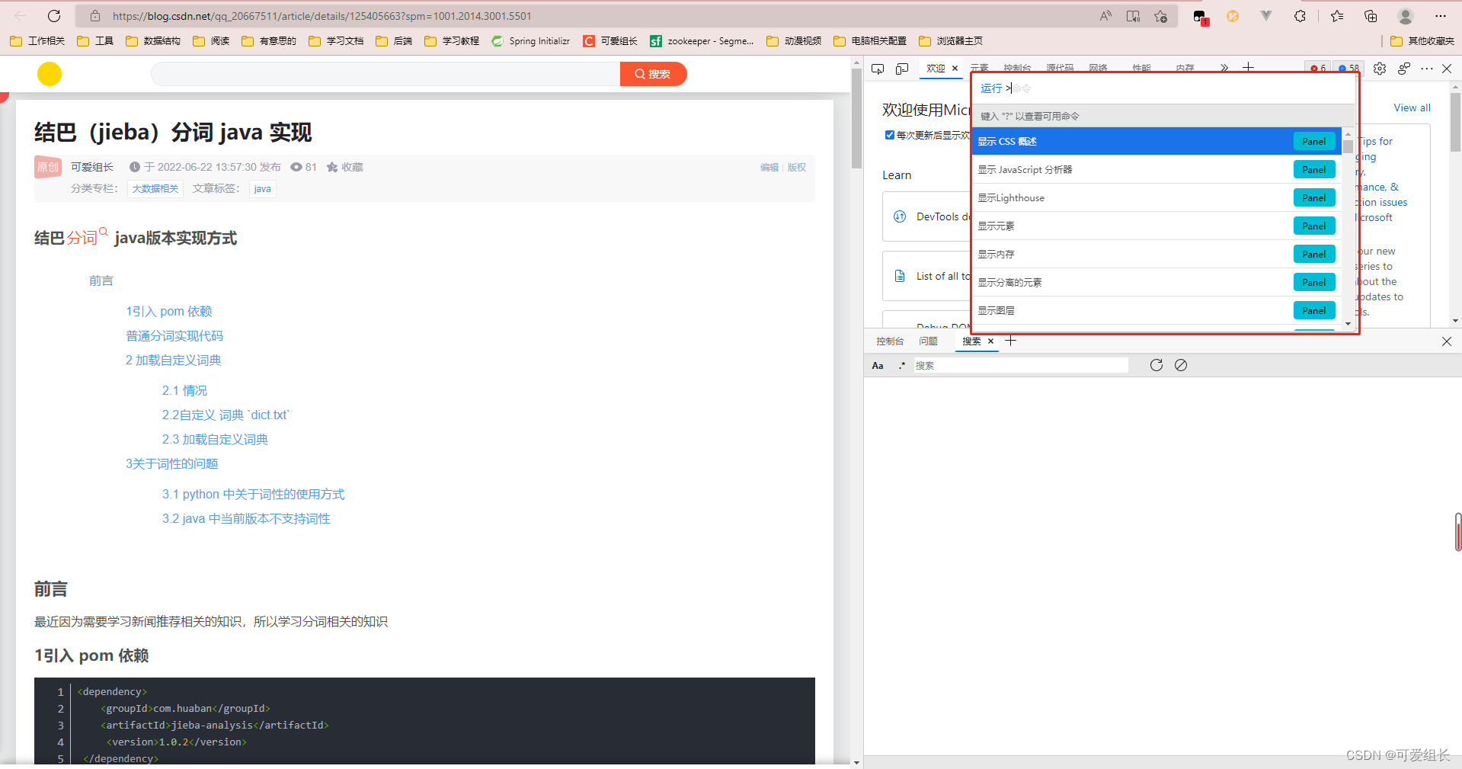
Task: Click the browser back arrow
Action: point(21,15)
